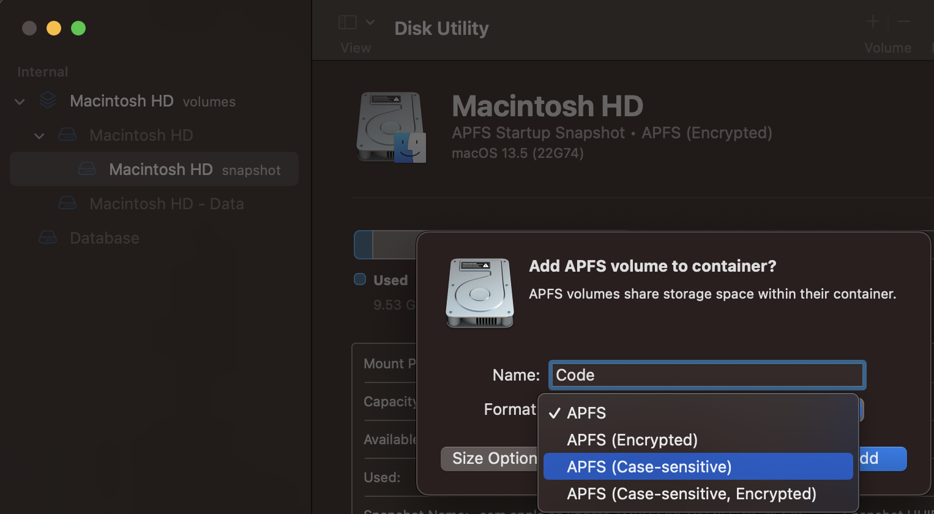934x514 pixels.
Task: Click the Macintosh HD - Data drive icon
Action: click(x=67, y=203)
